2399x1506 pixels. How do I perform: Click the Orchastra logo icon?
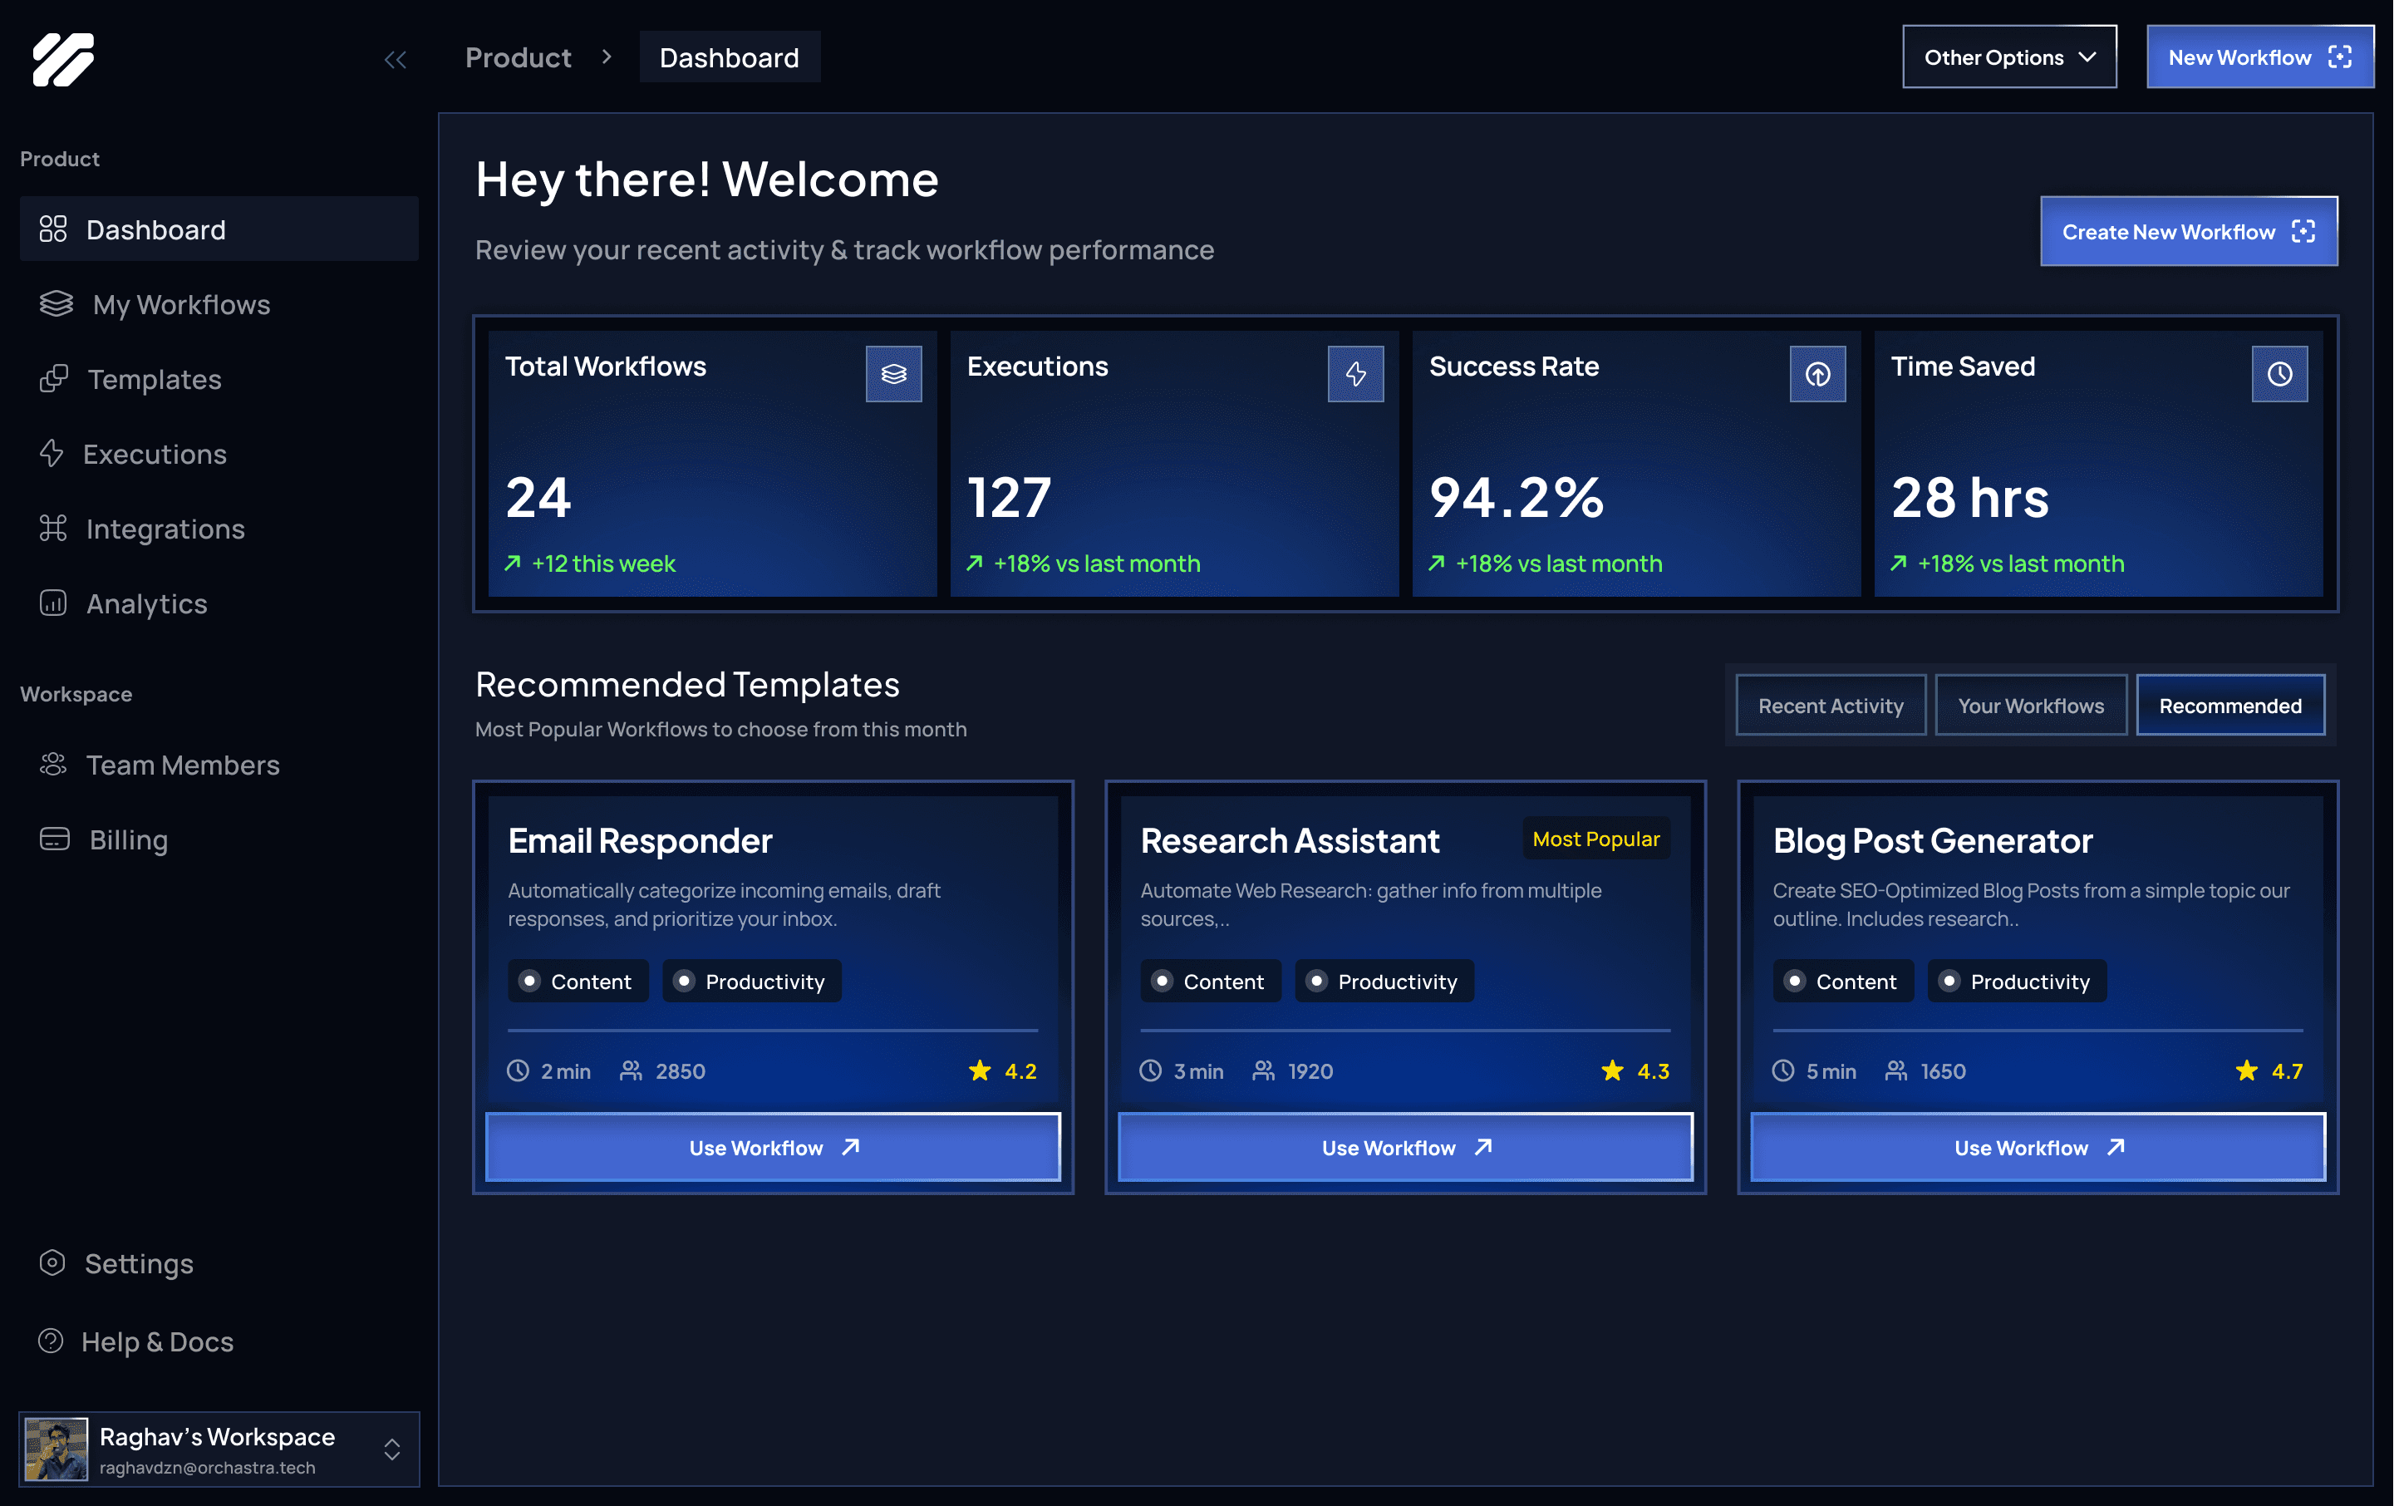point(63,60)
